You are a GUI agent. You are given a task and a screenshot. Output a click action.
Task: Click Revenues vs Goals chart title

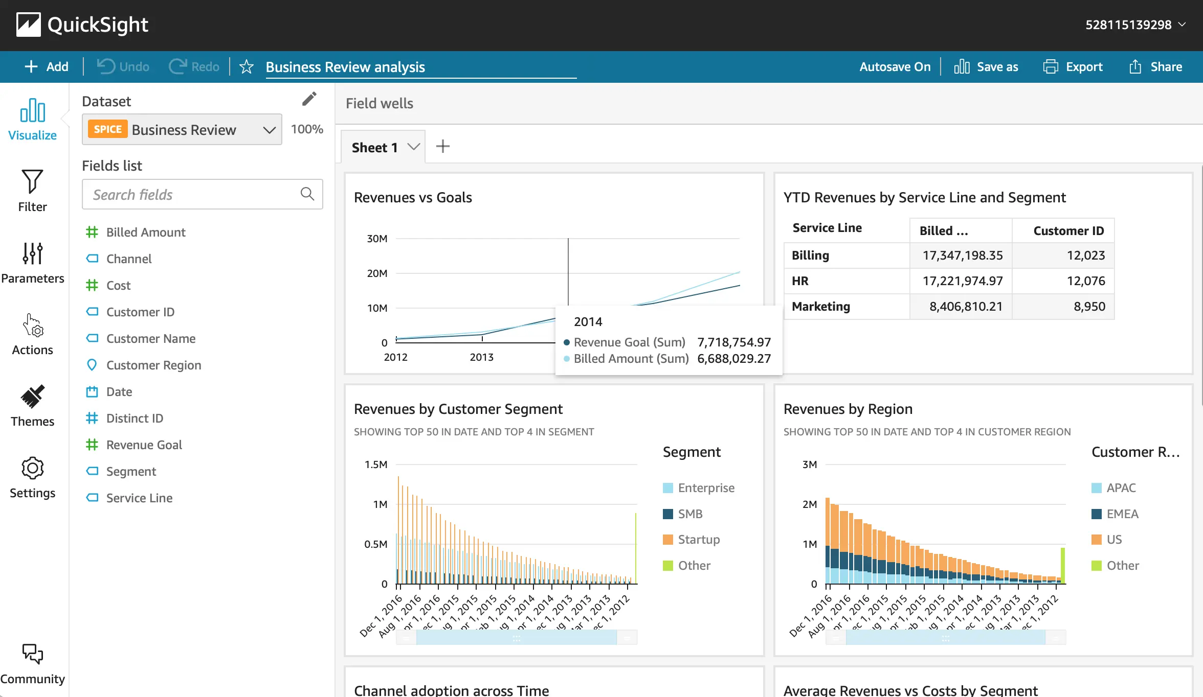[413, 197]
